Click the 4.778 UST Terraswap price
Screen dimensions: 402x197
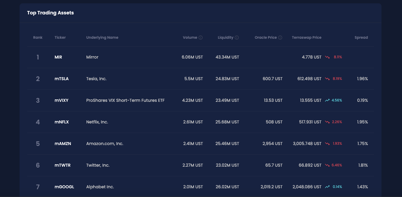click(312, 57)
